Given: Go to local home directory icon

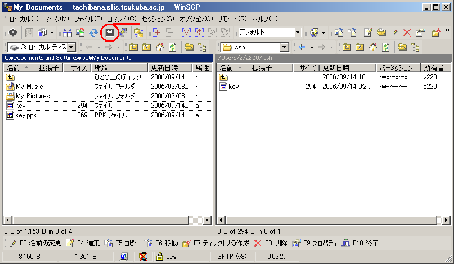Looking at the screenshot, I should point(160,47).
